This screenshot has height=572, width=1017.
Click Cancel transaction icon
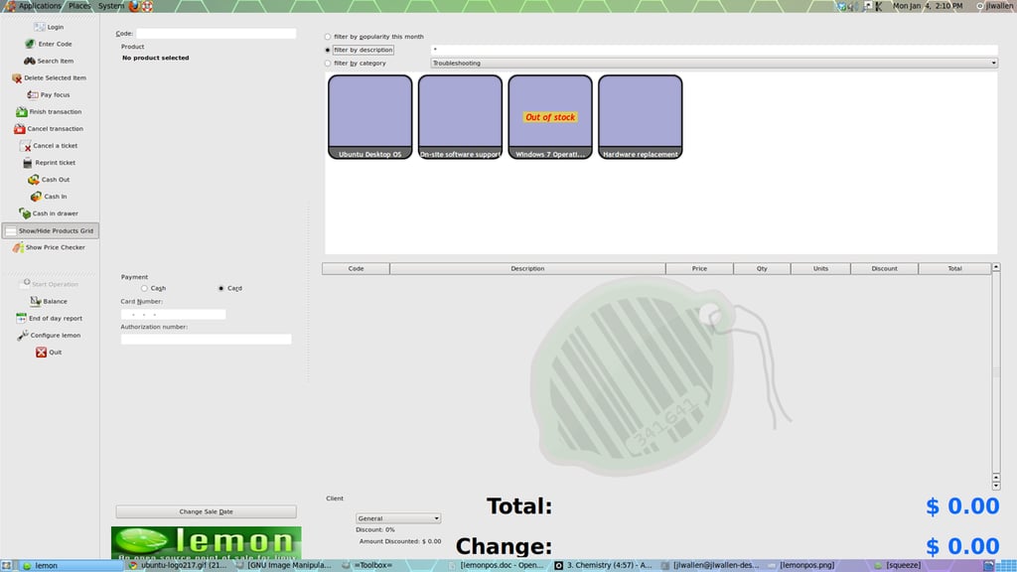tap(20, 128)
